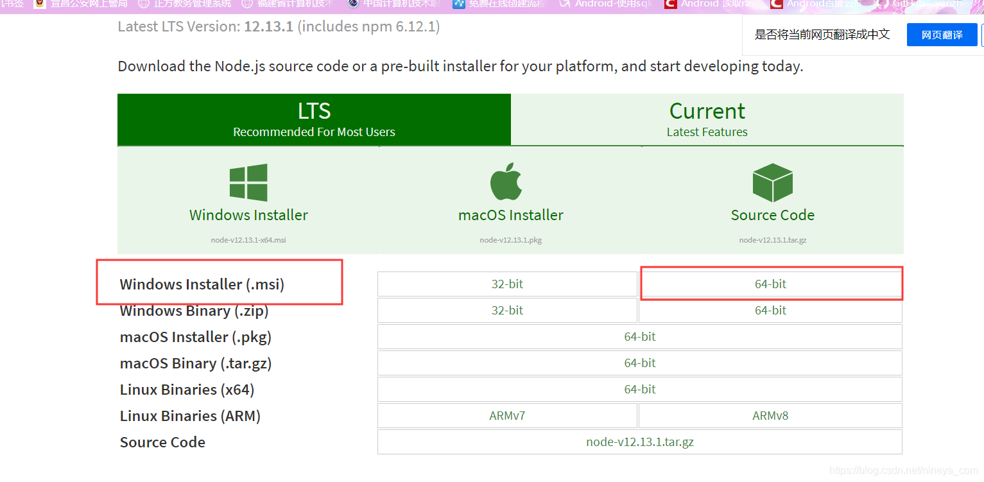Select the Windows Installer (.msi) row label
This screenshot has height=482, width=984.
pyautogui.click(x=202, y=284)
